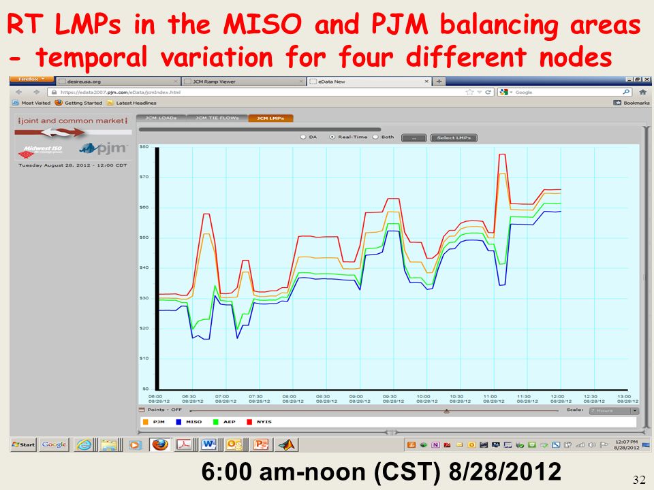This screenshot has height=490, width=654.
Task: Reload the current page
Action: coord(488,92)
